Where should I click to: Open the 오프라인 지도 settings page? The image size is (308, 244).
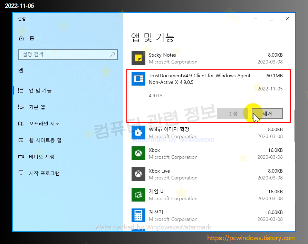click(x=68, y=124)
